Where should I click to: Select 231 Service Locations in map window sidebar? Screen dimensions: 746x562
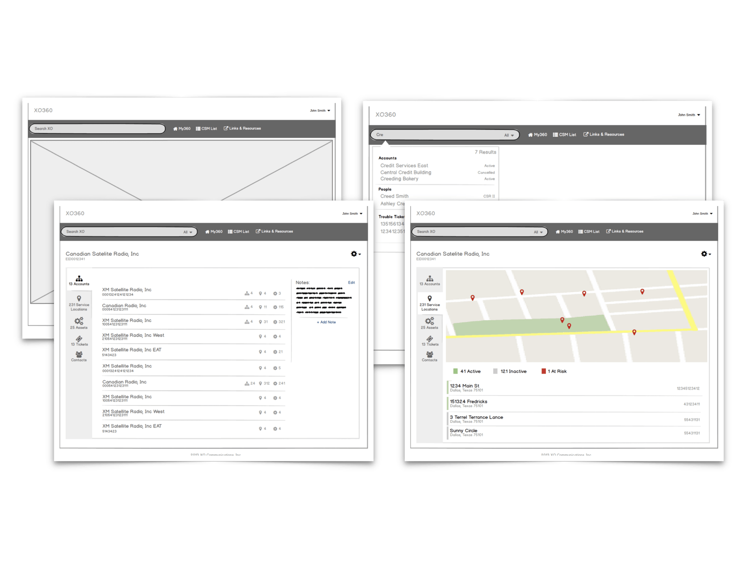pos(429,303)
